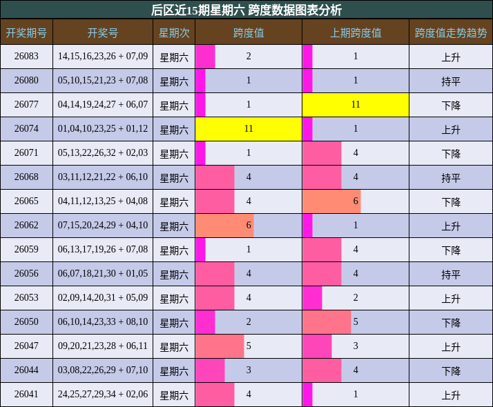Click the 下降 trend in row 26071
493x407 pixels.
451,154
